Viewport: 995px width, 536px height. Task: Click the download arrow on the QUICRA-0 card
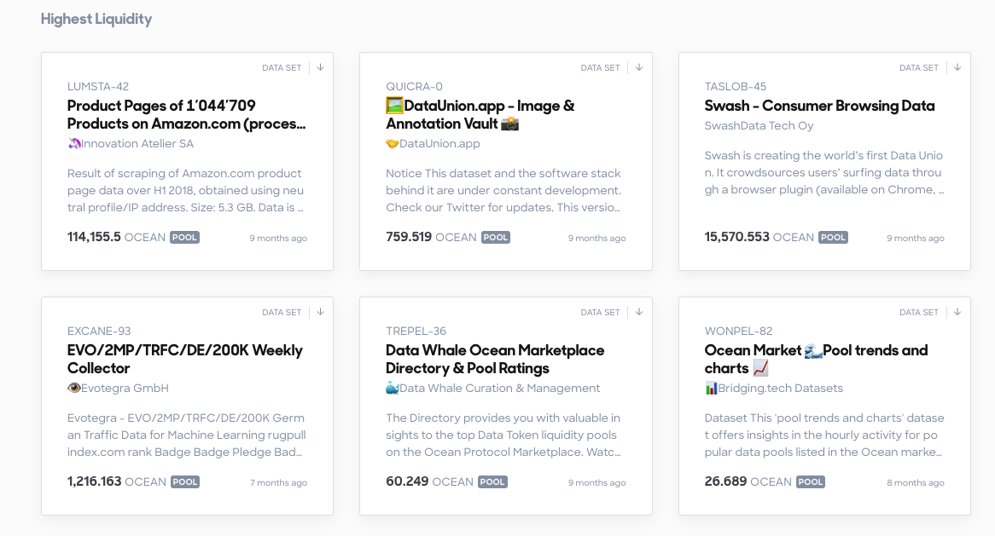coord(638,67)
